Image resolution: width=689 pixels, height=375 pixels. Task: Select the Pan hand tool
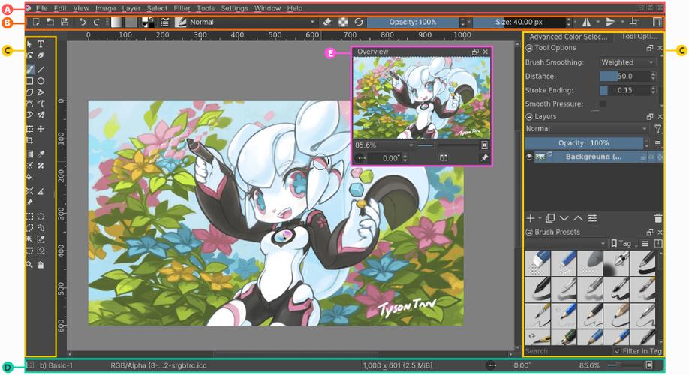click(41, 265)
